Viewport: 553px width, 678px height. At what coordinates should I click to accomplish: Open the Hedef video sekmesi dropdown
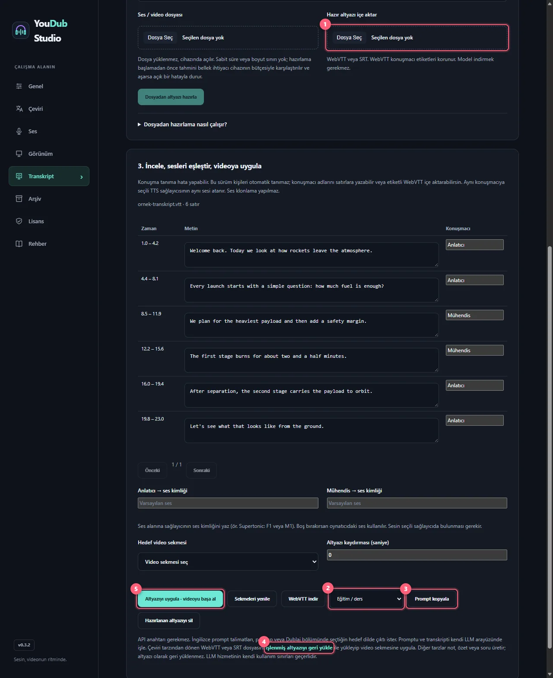pyautogui.click(x=228, y=562)
